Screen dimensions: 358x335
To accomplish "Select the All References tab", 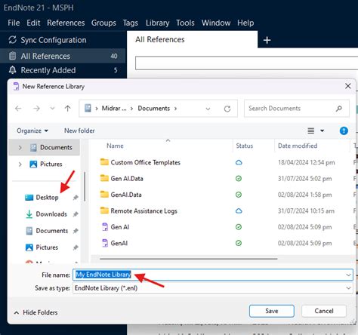I will coord(193,39).
